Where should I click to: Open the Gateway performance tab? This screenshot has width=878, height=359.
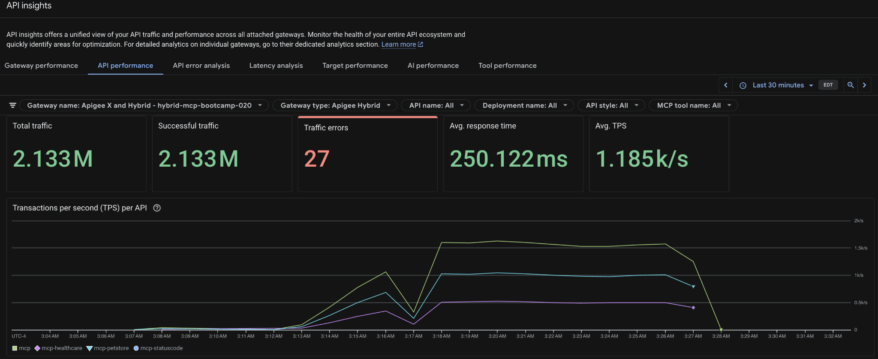[x=41, y=66]
